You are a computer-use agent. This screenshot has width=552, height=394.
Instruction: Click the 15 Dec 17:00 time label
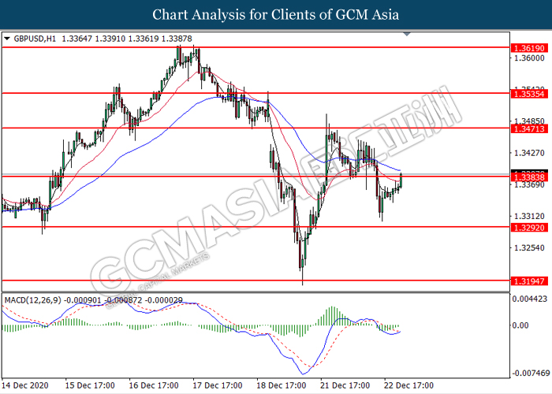click(x=90, y=385)
